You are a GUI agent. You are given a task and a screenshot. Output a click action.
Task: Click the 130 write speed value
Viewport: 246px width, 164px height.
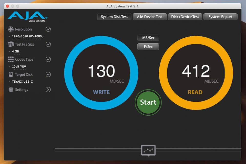pos(101,71)
